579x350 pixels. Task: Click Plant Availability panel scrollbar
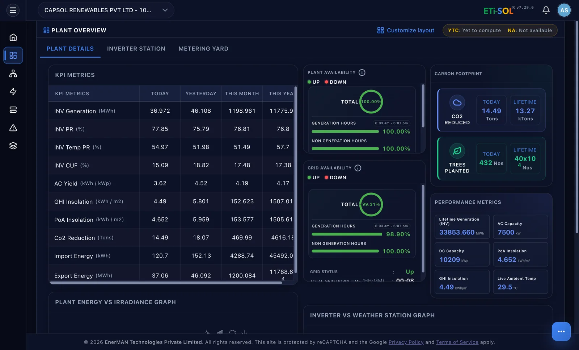click(423, 106)
